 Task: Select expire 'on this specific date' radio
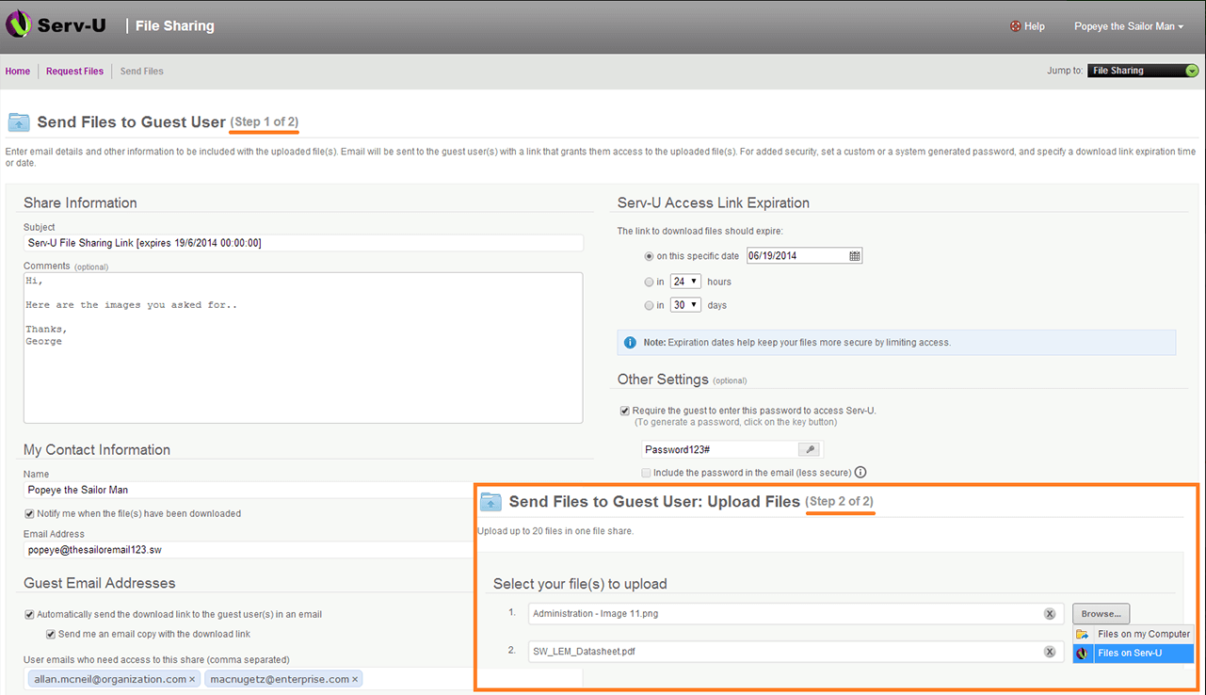click(x=650, y=256)
